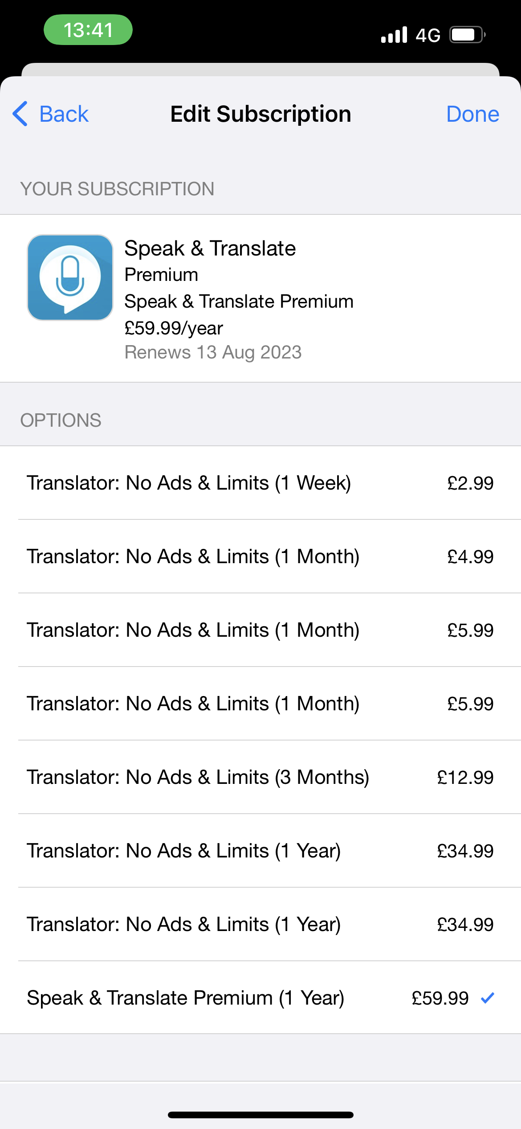Tap the blue checkmark beside £59.99

[488, 997]
